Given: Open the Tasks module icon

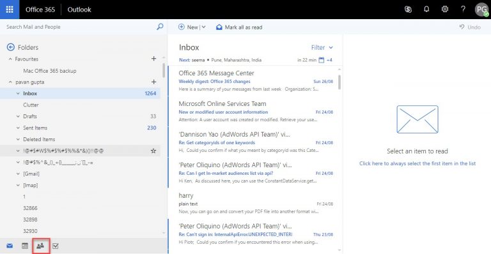Looking at the screenshot, I should pos(56,246).
